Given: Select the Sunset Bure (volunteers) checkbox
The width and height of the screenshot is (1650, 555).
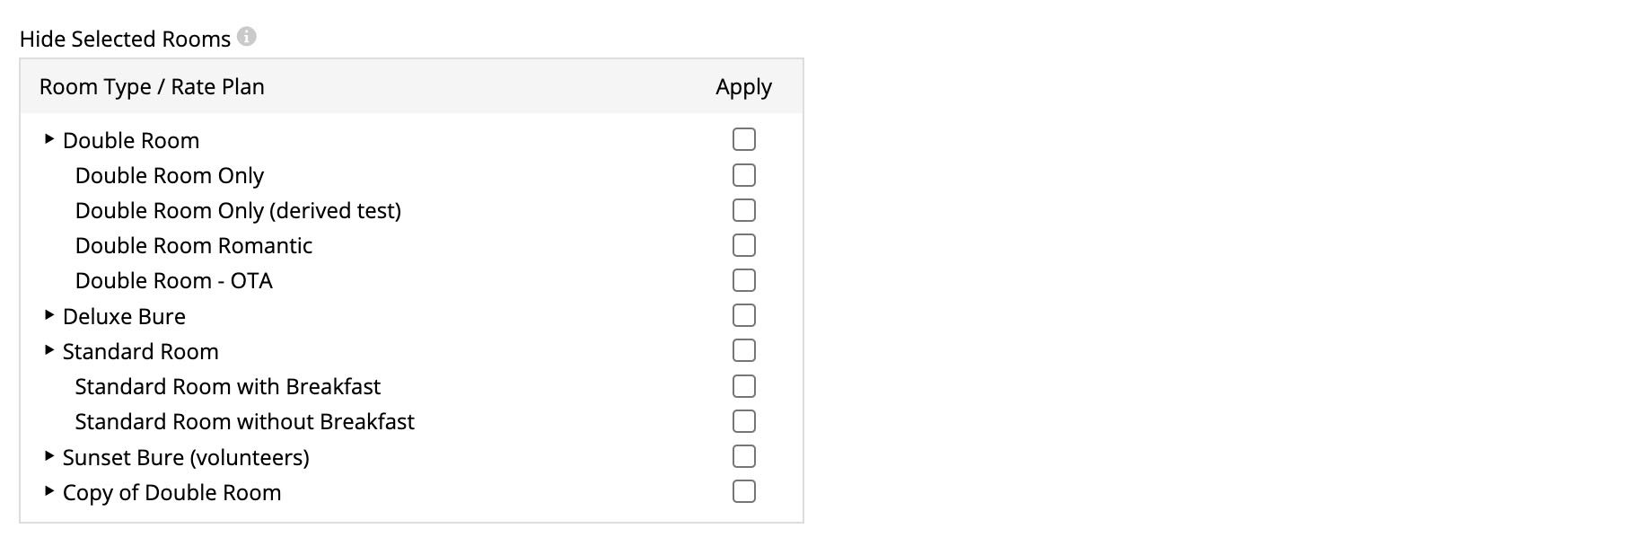Looking at the screenshot, I should [743, 456].
